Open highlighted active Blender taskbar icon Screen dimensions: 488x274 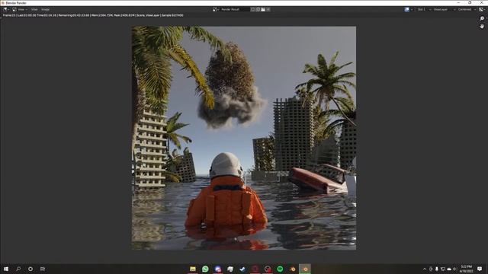tap(305, 269)
